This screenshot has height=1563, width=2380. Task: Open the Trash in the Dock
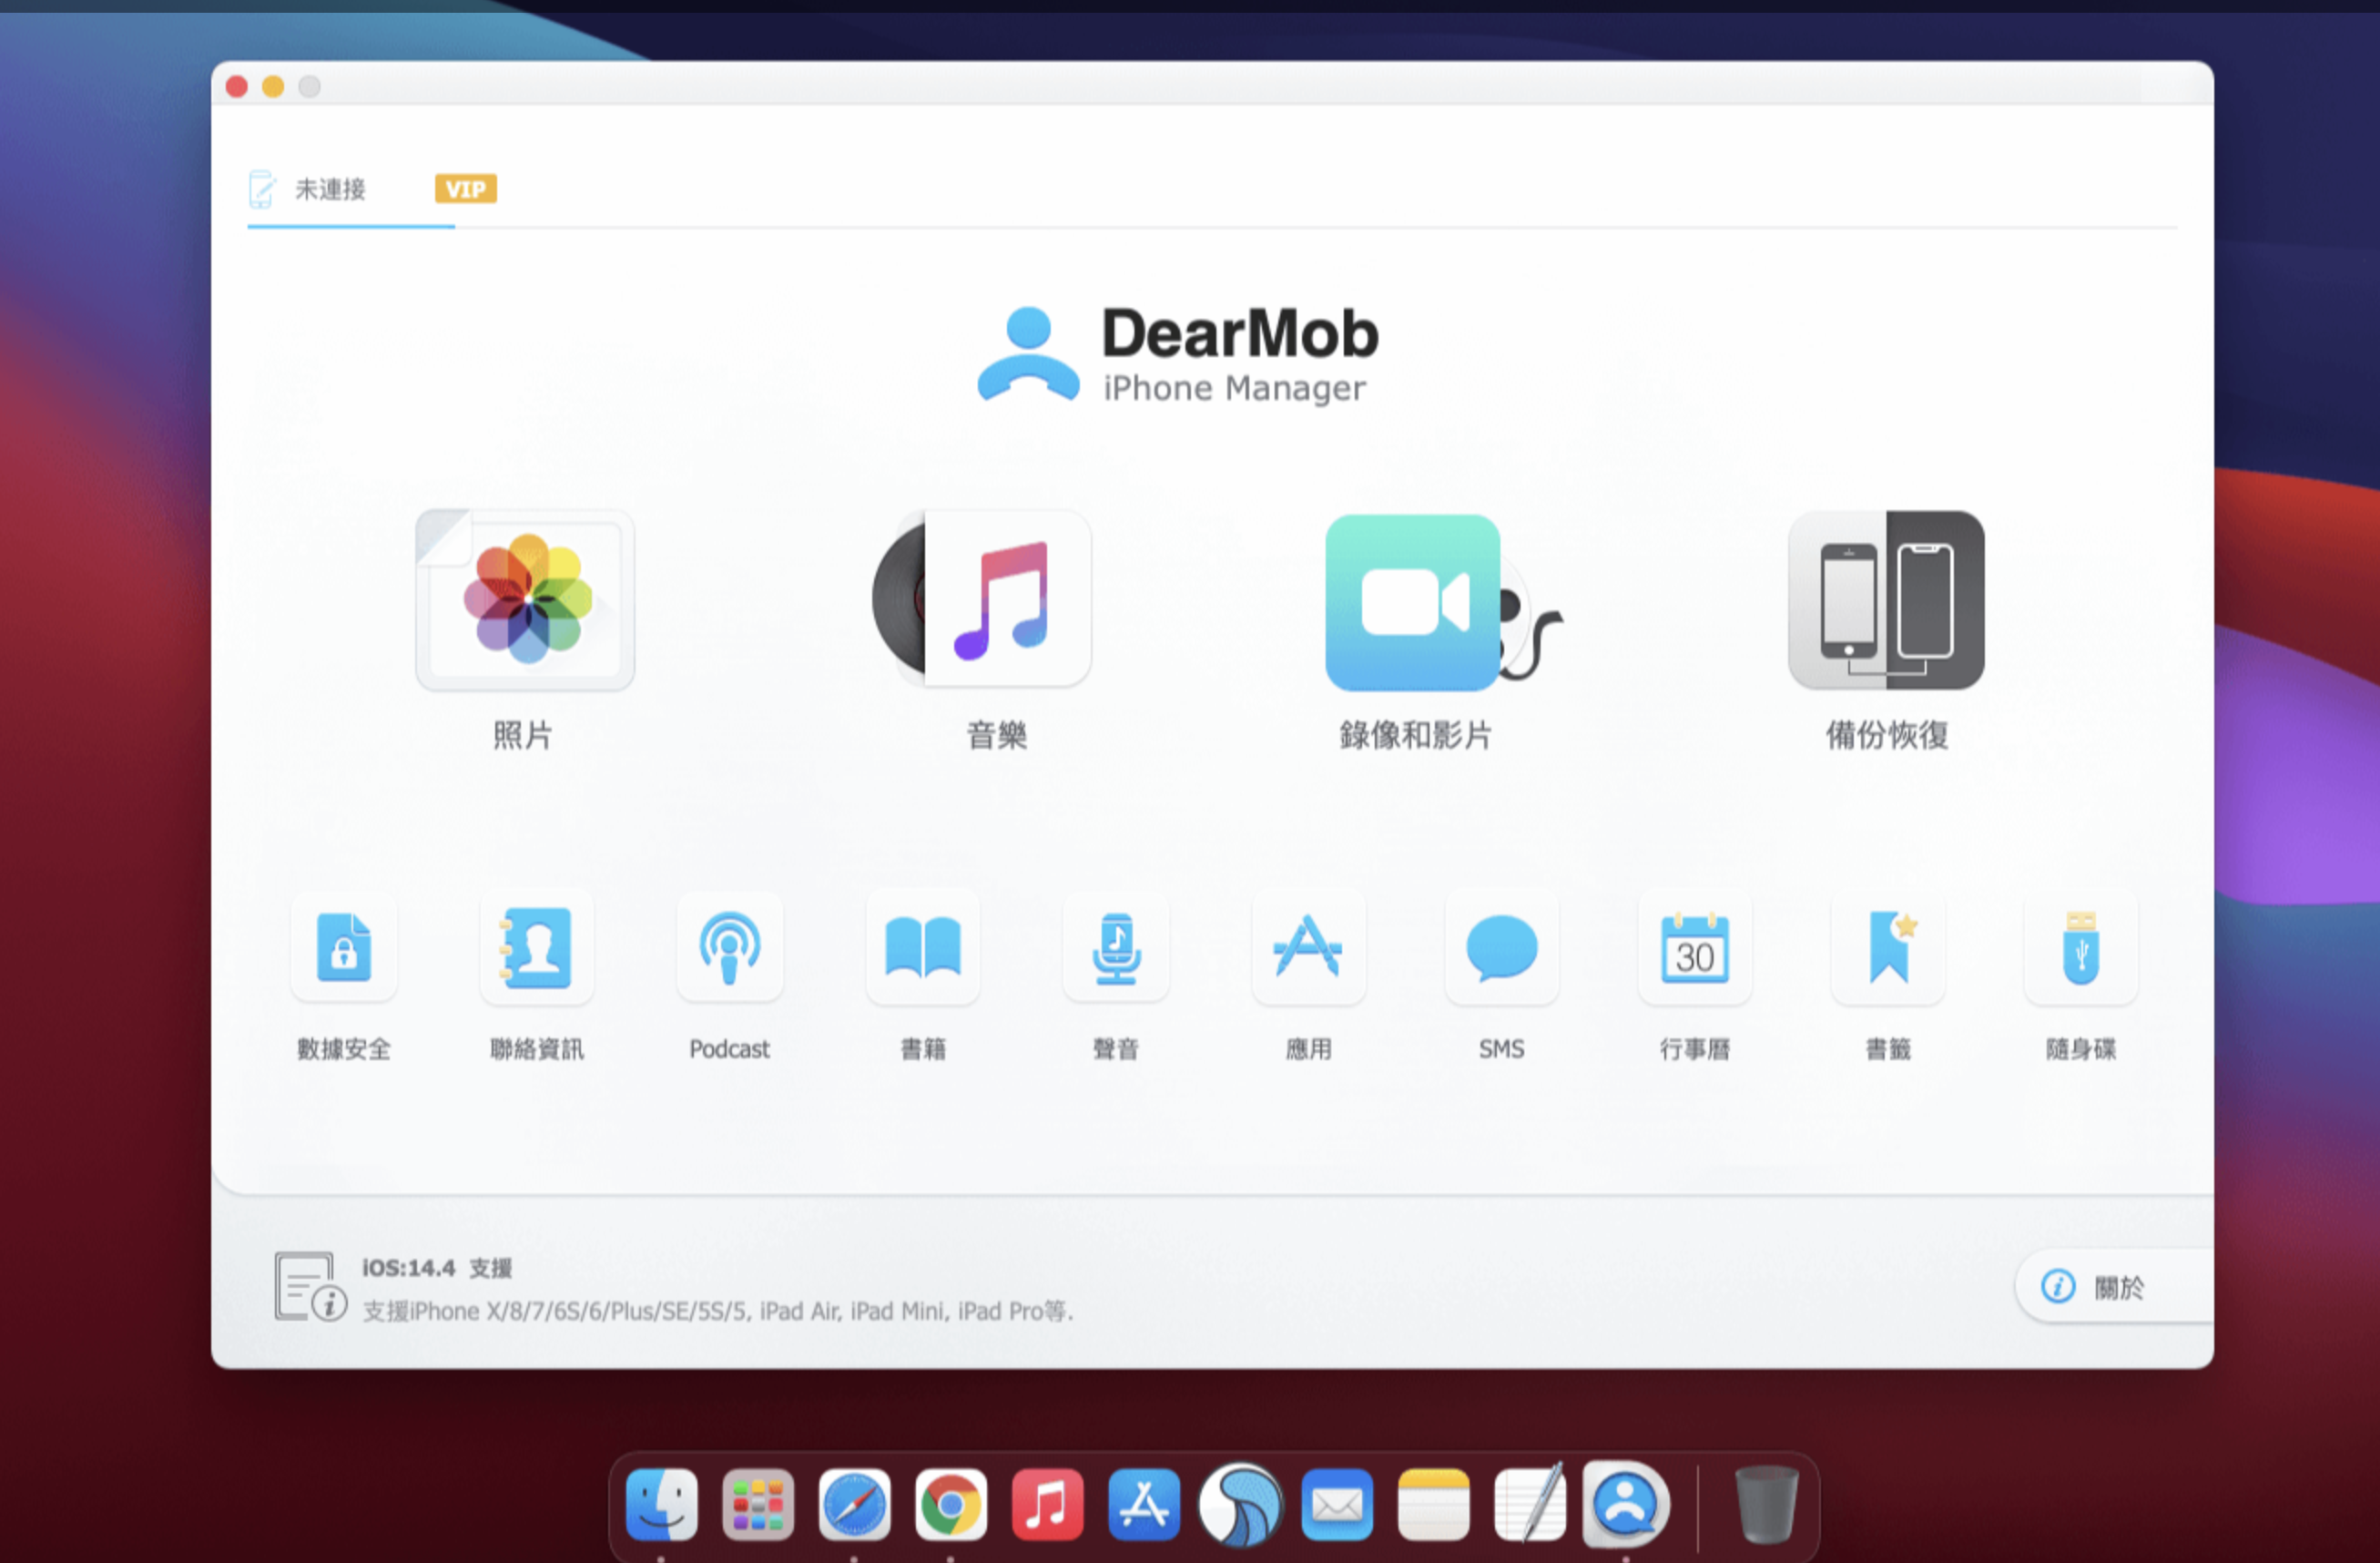coord(1766,1504)
